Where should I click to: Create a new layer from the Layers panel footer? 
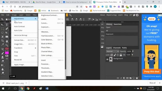tap(134, 78)
